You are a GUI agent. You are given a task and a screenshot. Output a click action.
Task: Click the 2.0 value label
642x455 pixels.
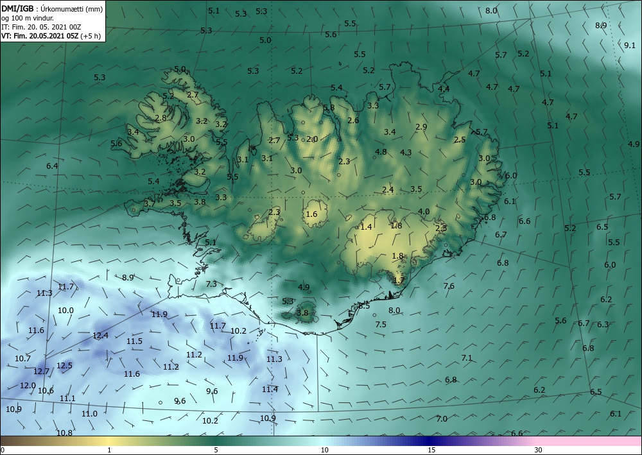[312, 139]
